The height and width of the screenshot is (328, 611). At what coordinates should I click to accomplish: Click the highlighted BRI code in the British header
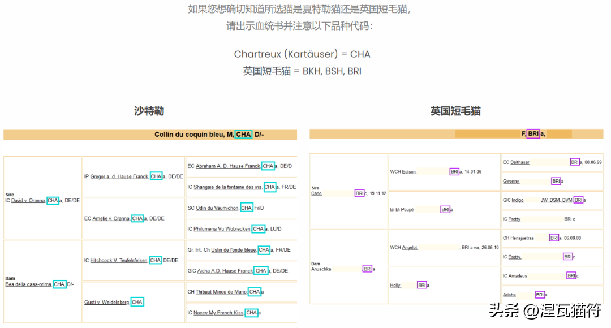click(x=533, y=134)
